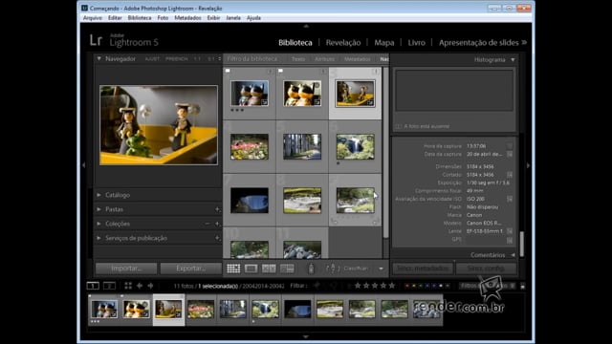The width and height of the screenshot is (612, 344).
Task: Collapse the Histograma panel
Action: point(513,59)
